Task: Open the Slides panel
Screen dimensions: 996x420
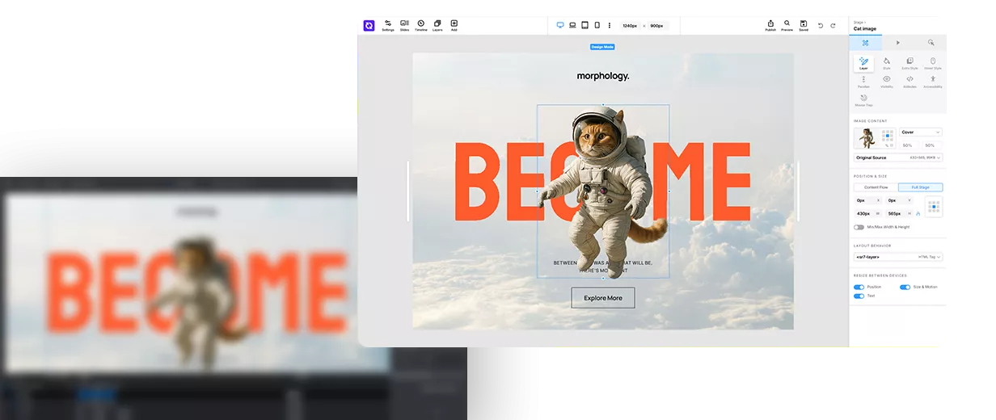Action: [404, 25]
